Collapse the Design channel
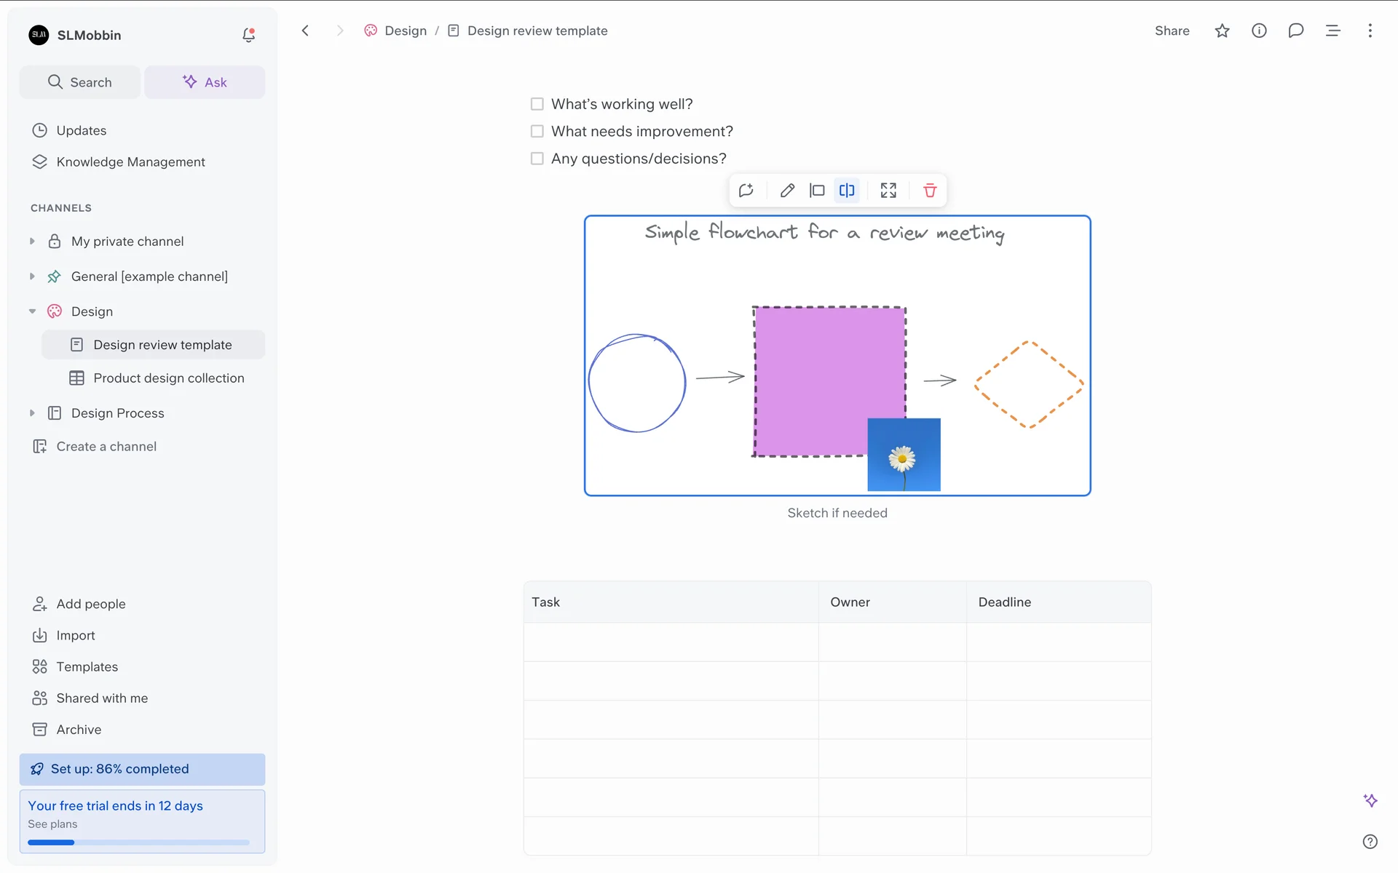The height and width of the screenshot is (873, 1398). tap(32, 311)
